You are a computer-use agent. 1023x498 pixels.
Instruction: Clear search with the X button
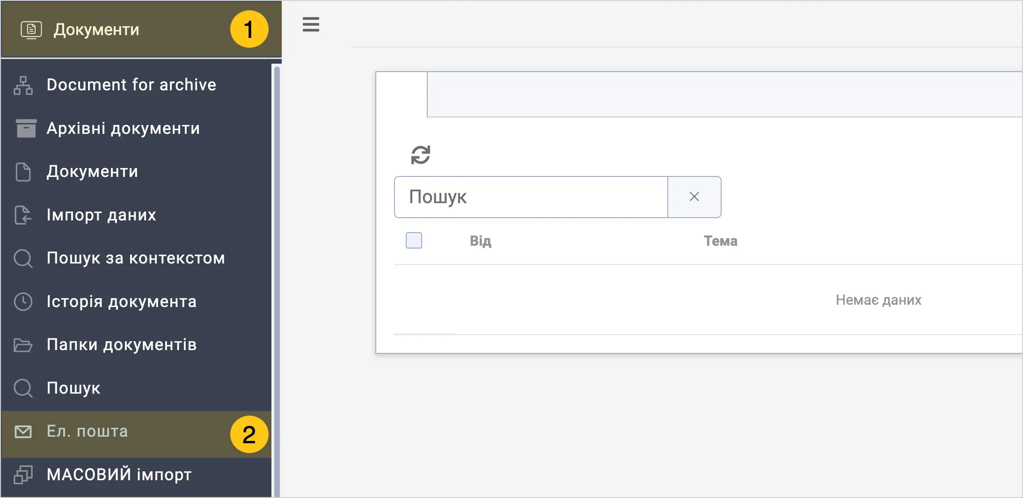(694, 197)
